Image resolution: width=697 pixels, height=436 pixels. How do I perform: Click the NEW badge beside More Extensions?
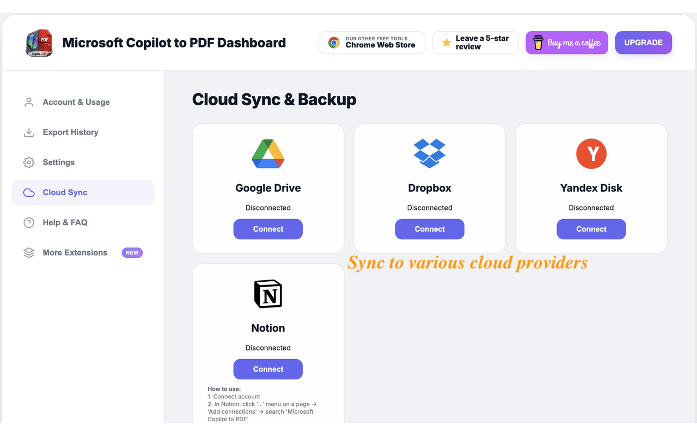[132, 253]
